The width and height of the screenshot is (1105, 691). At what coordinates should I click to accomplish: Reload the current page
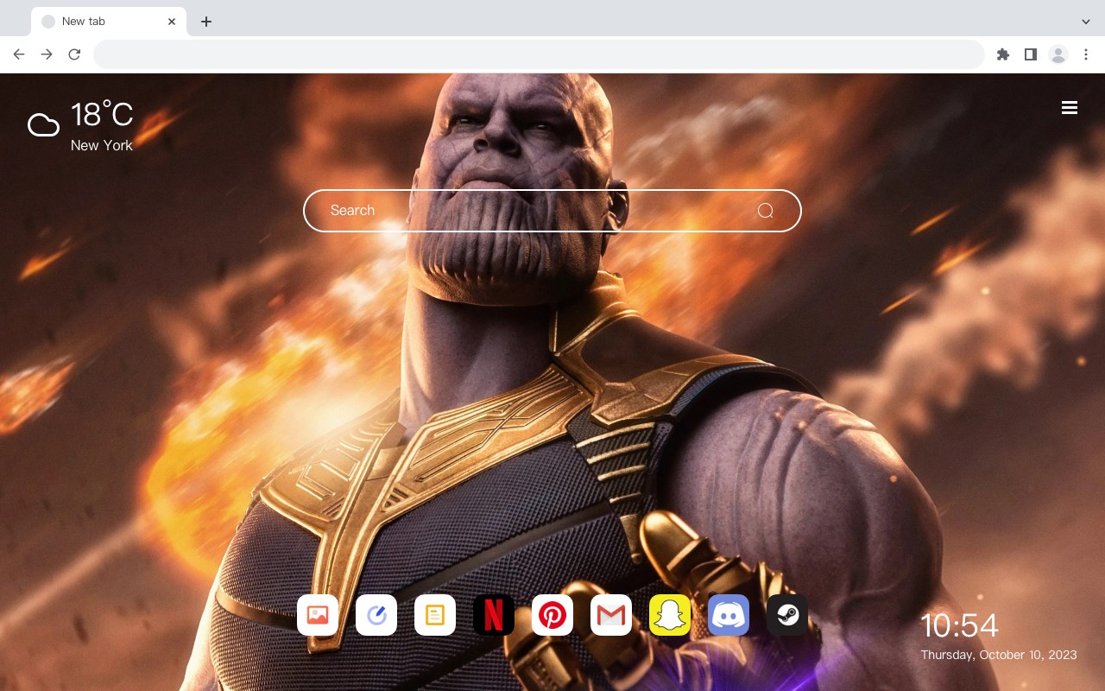[74, 54]
